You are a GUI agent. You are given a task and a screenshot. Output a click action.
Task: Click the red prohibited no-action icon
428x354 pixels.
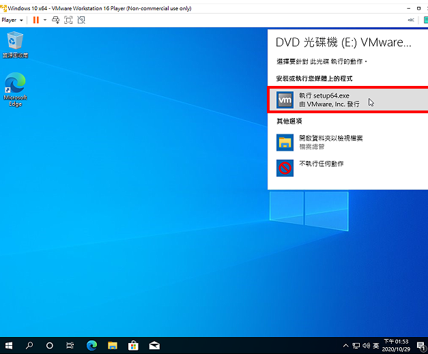[285, 168]
